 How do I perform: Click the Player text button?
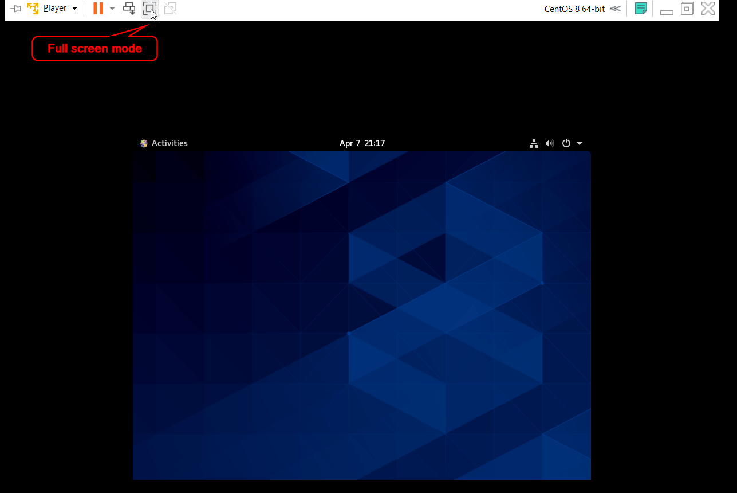point(55,8)
